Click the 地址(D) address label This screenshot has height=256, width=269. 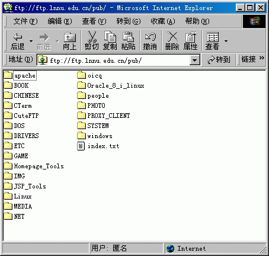click(21, 59)
